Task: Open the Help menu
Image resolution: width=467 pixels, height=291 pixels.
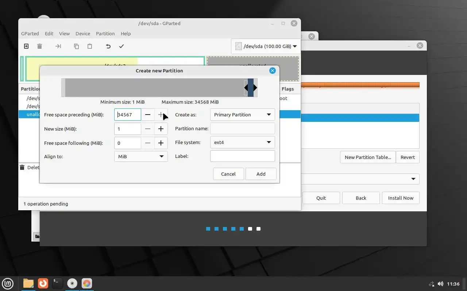Action: [126, 33]
